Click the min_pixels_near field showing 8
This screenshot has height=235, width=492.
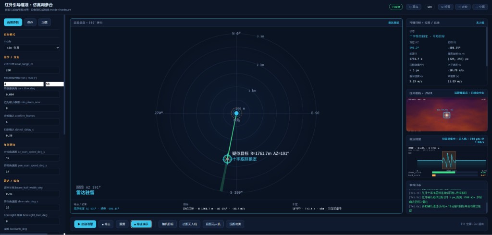[x=32, y=108]
